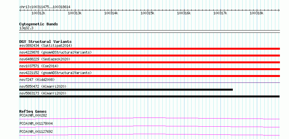Open variant nsv4229878 gnomAD label

(x=56, y=52)
